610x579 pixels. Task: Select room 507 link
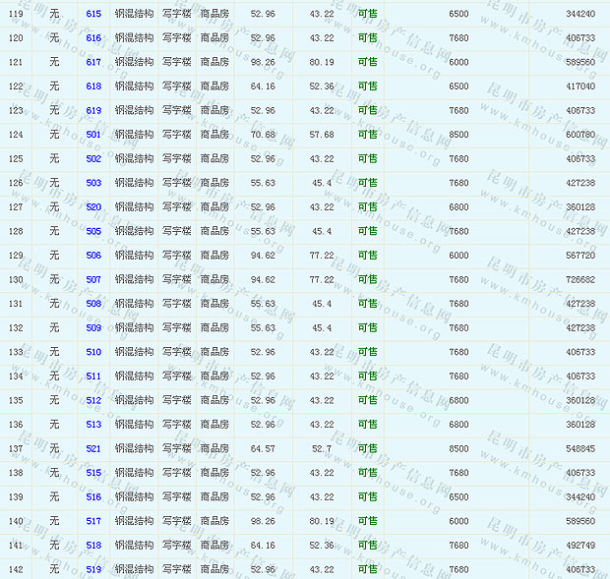pos(93,279)
